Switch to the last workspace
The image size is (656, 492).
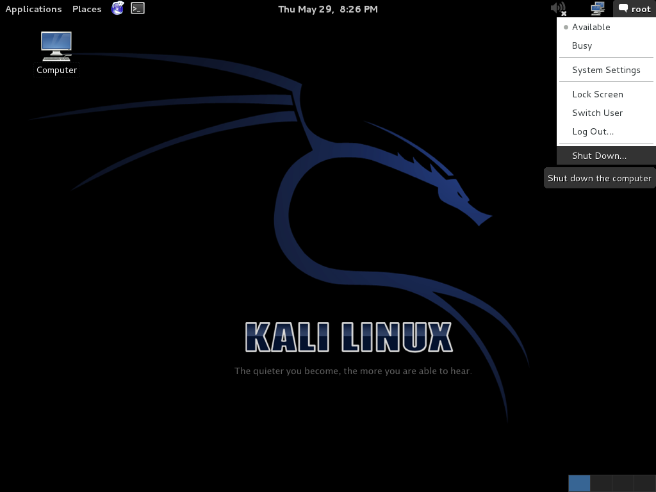(644, 483)
